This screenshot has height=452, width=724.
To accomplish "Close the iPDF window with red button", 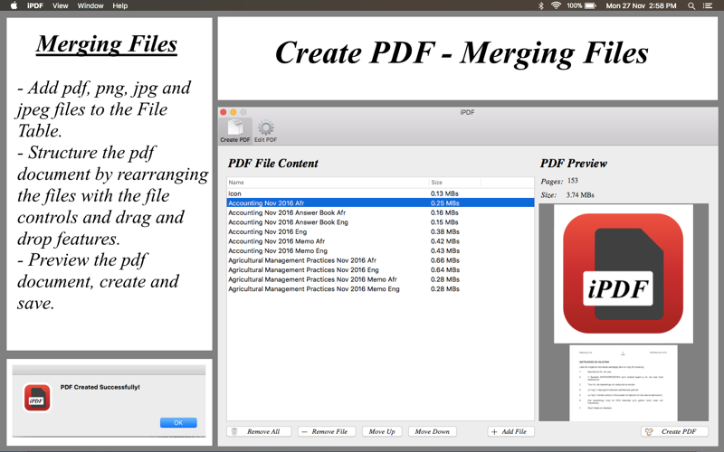I will click(x=224, y=112).
